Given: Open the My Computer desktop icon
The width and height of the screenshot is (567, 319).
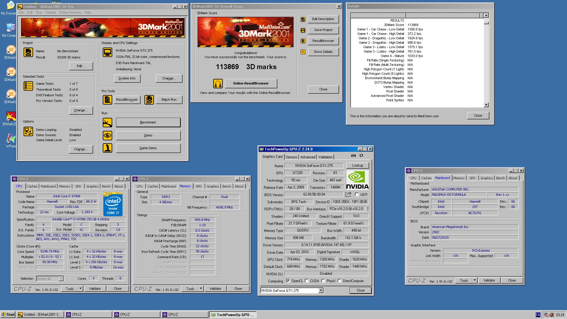Looking at the screenshot, I should tap(10, 30).
